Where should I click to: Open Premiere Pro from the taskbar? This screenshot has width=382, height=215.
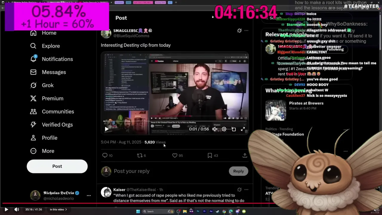pos(204,211)
